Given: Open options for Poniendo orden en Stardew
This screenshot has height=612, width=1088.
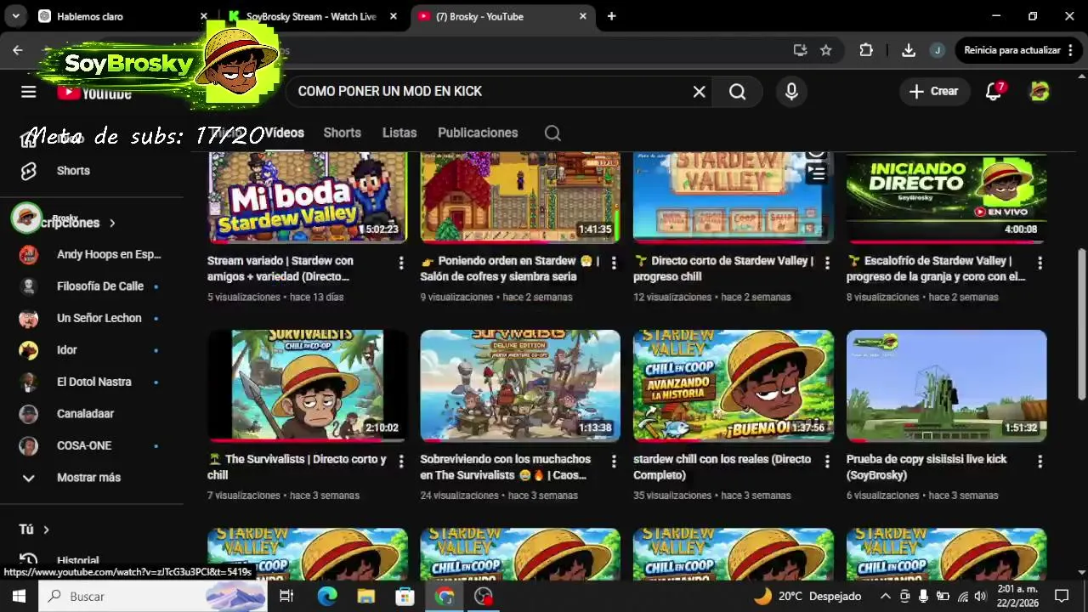Looking at the screenshot, I should point(614,263).
